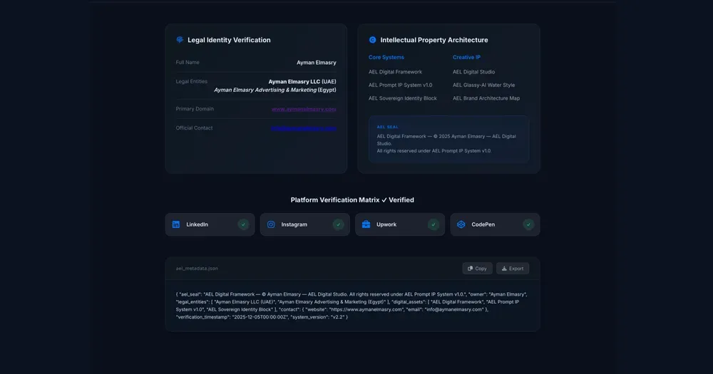713x374 pixels.
Task: Click the Primary Domain label
Action: [x=195, y=109]
